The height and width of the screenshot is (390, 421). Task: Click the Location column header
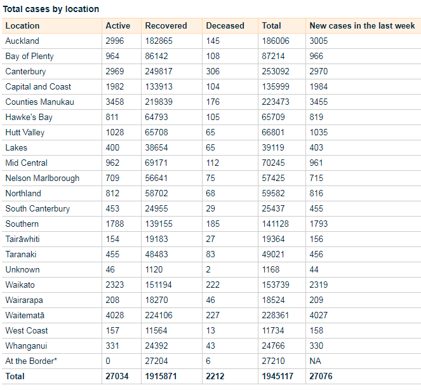click(x=23, y=26)
